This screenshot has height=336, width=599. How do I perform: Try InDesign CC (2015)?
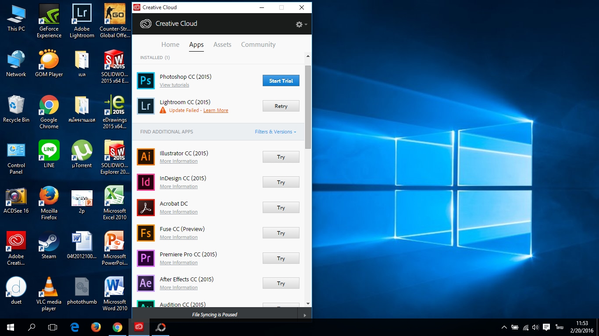click(x=281, y=182)
